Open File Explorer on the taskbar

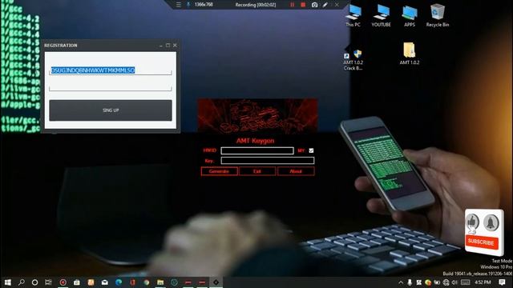point(160,282)
